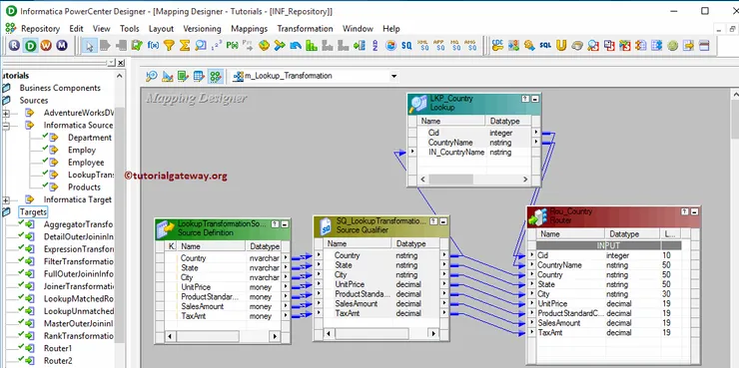The width and height of the screenshot is (739, 368).
Task: Iconize the SQ_LookupTransformation Source Qualifier box
Action: pos(442,221)
